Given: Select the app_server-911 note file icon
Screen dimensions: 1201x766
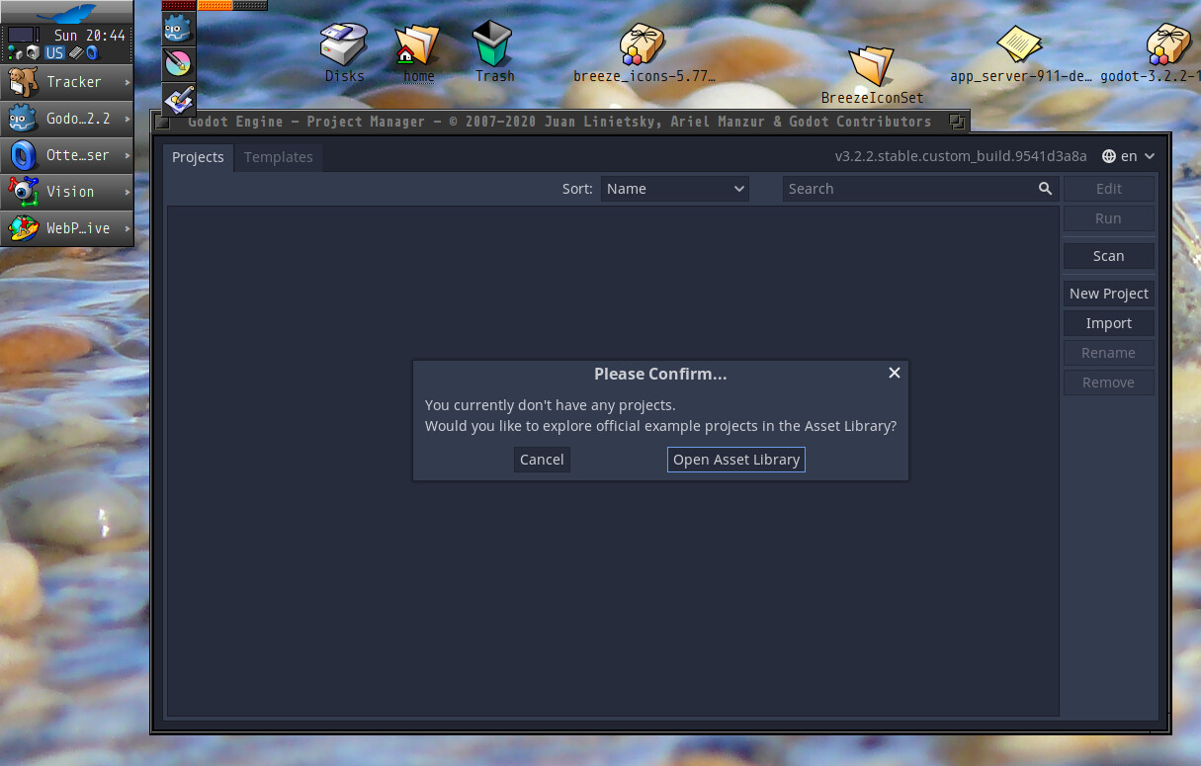Looking at the screenshot, I should [1019, 45].
